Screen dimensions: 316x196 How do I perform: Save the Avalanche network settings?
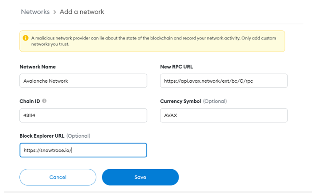click(140, 177)
